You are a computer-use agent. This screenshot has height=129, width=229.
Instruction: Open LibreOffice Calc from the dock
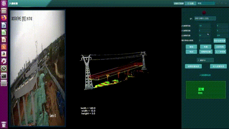(4, 32)
